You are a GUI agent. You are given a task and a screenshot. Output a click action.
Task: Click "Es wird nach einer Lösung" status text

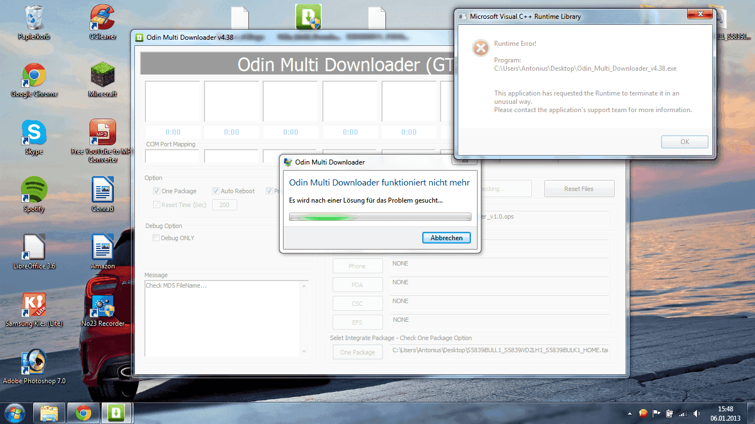pos(366,200)
